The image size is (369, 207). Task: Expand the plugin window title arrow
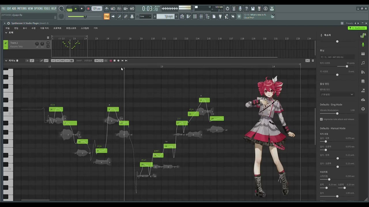5,23
